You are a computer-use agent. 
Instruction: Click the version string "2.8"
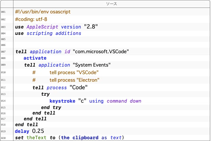pos(91,26)
